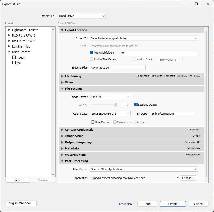Screen dimensions: 214x212
Task: Click the 240 ppi summary text
Action: [x=196, y=136]
